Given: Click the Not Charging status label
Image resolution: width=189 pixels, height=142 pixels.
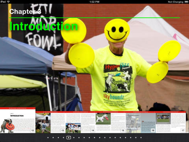Looking at the screenshot, I should [176, 2].
